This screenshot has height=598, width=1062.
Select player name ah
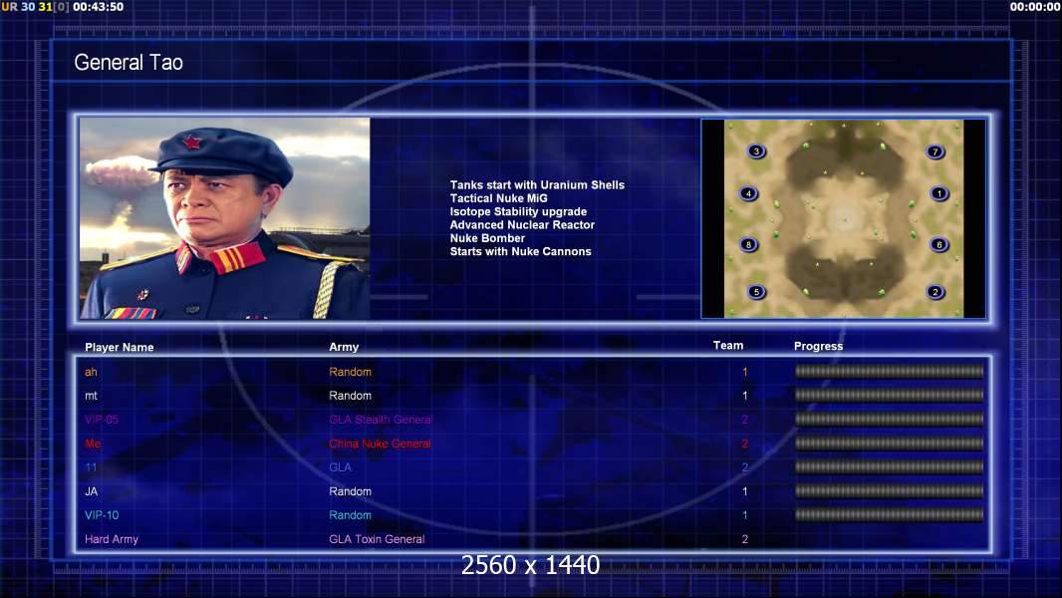point(91,372)
